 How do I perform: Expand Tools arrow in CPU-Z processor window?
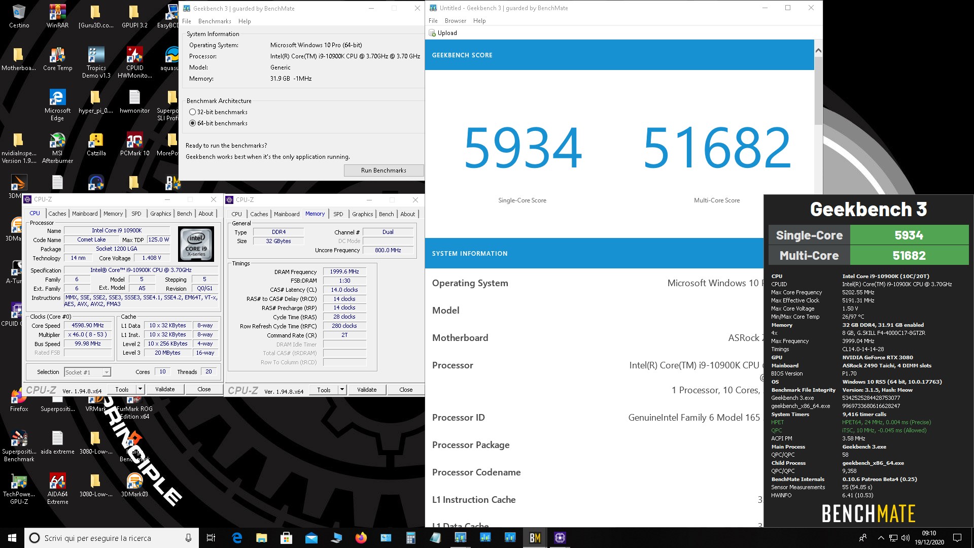(x=140, y=389)
